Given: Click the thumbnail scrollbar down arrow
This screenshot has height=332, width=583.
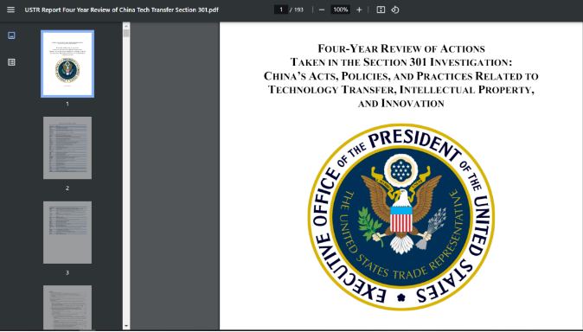Looking at the screenshot, I should click(x=126, y=326).
